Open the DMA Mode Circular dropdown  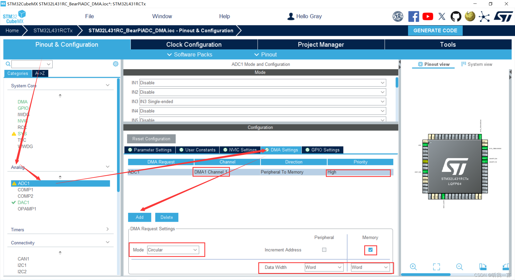pyautogui.click(x=173, y=250)
